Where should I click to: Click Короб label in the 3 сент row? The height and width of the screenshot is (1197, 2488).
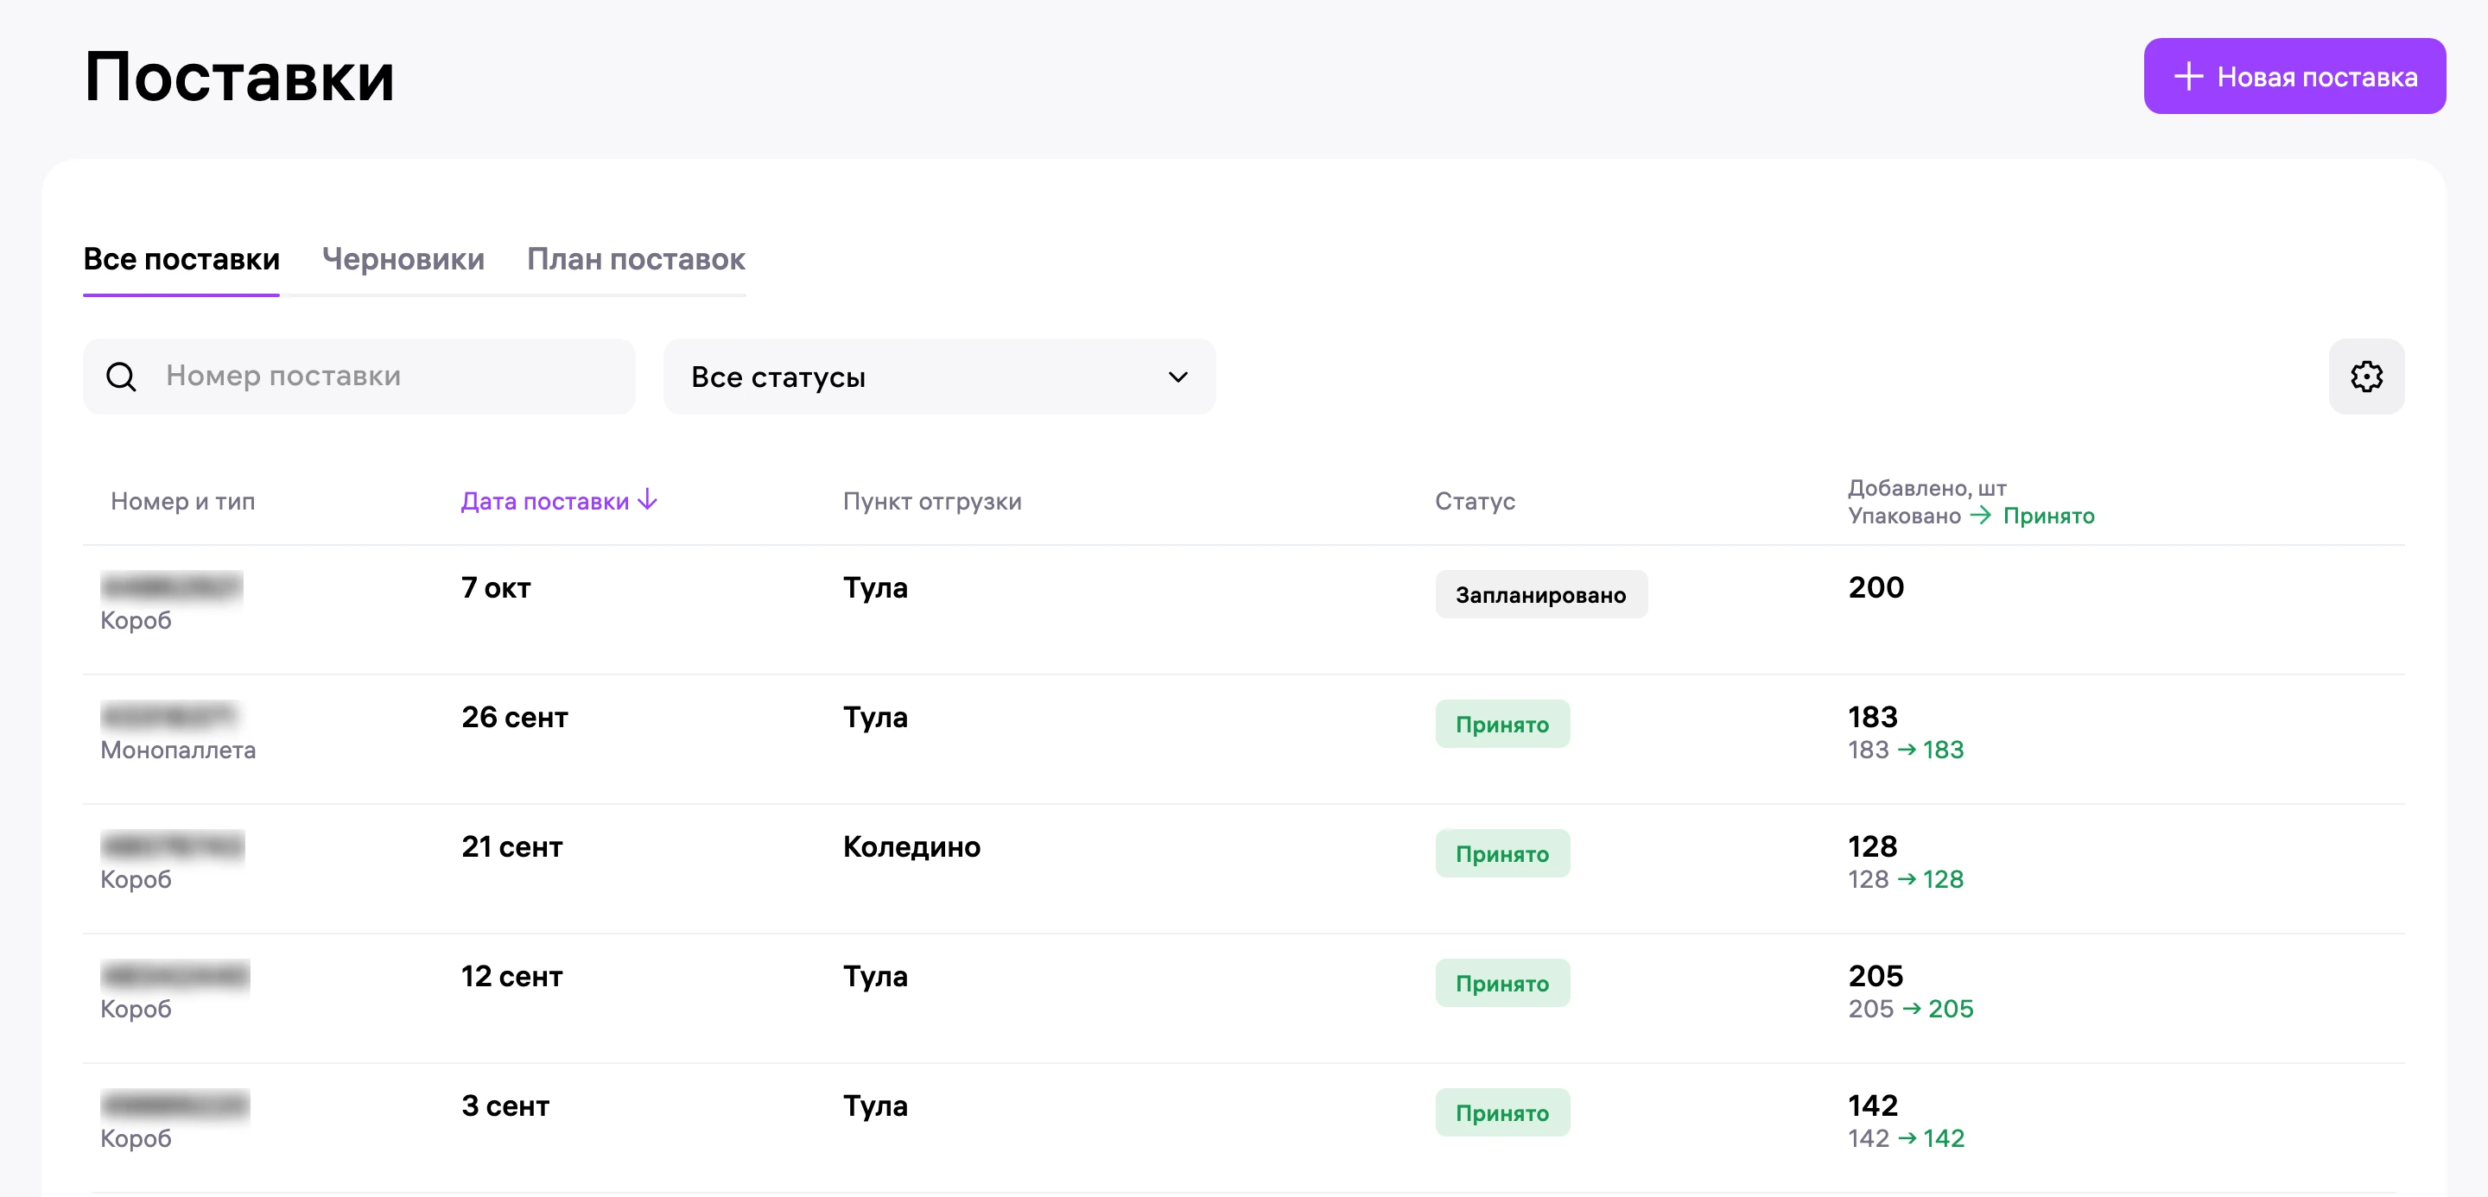pos(136,1138)
